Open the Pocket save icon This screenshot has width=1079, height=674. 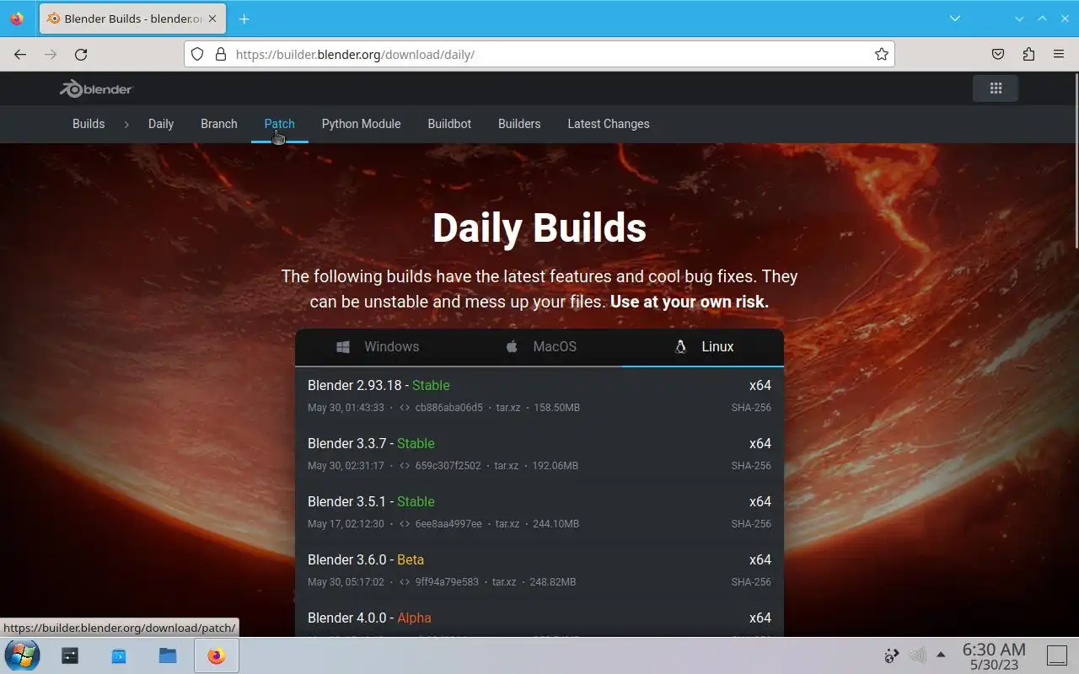(x=998, y=54)
